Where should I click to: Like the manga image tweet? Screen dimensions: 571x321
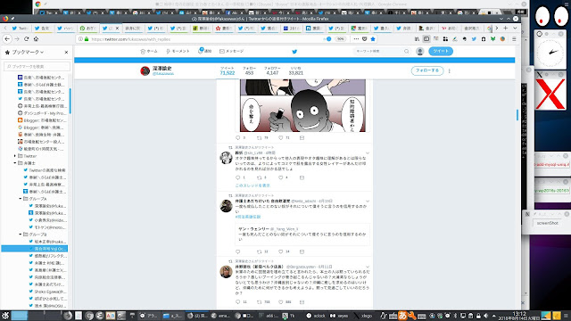281,138
